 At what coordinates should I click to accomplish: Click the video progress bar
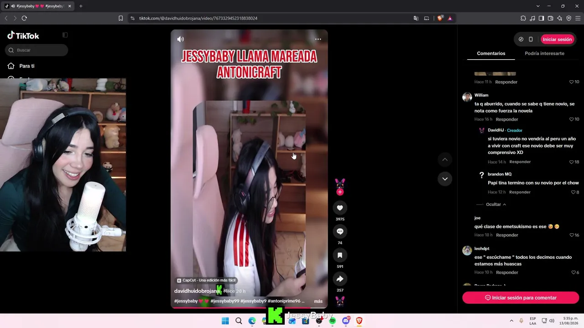coord(249,308)
